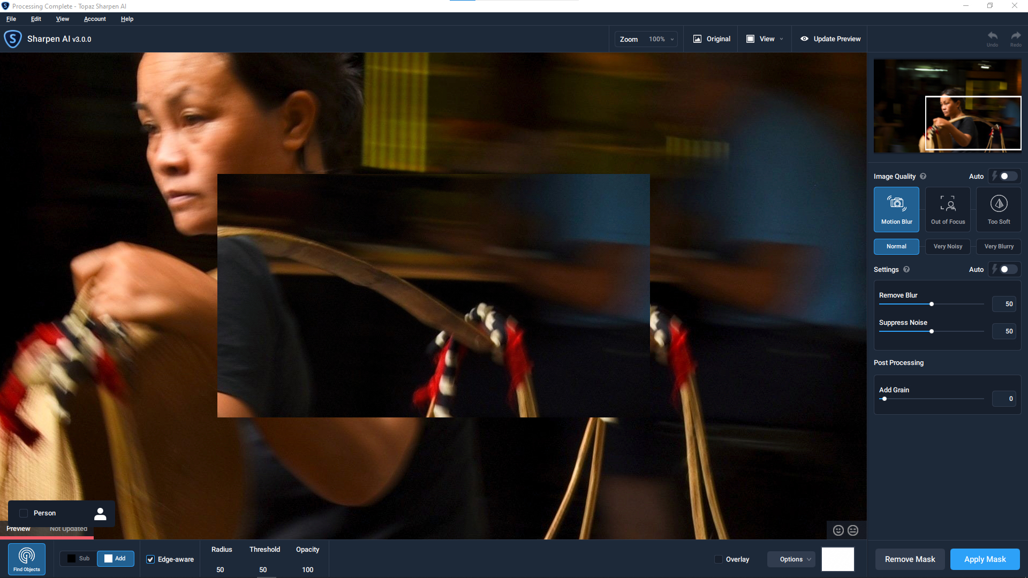Open the File menu
Screen dimensions: 1028x578
tap(11, 19)
